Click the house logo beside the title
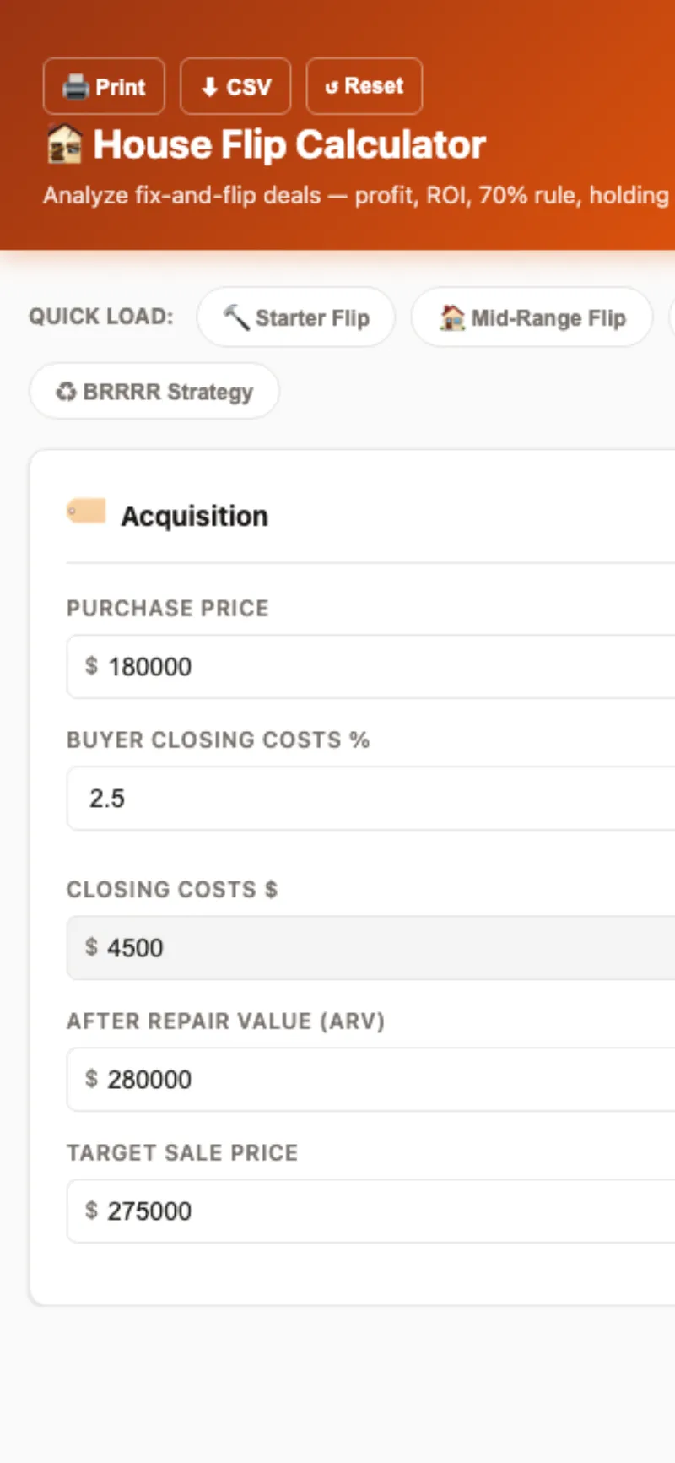This screenshot has height=1463, width=675. (64, 144)
